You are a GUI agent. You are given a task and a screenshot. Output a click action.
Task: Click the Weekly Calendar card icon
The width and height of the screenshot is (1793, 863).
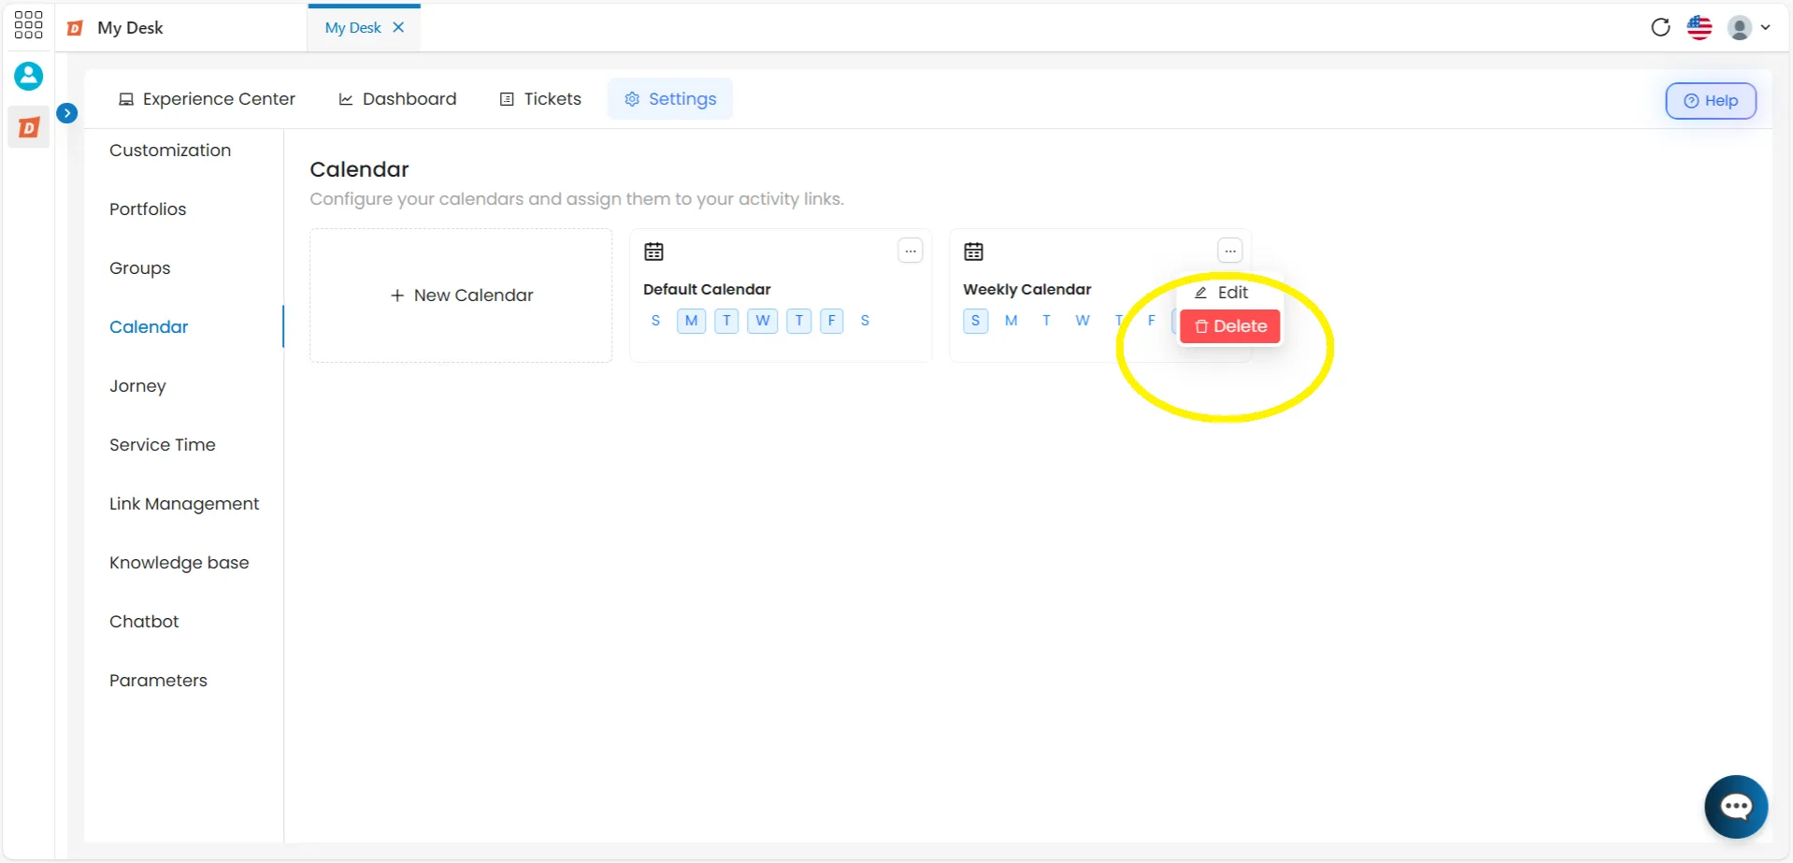click(974, 252)
